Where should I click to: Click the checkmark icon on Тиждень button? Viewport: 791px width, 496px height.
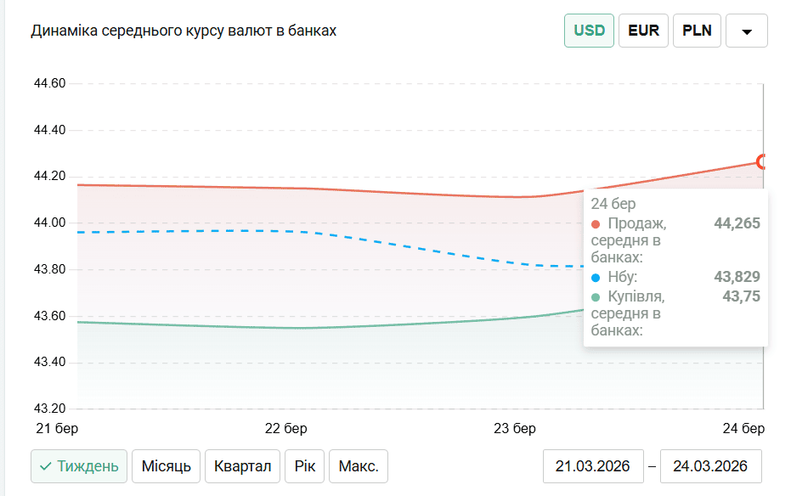coord(46,466)
